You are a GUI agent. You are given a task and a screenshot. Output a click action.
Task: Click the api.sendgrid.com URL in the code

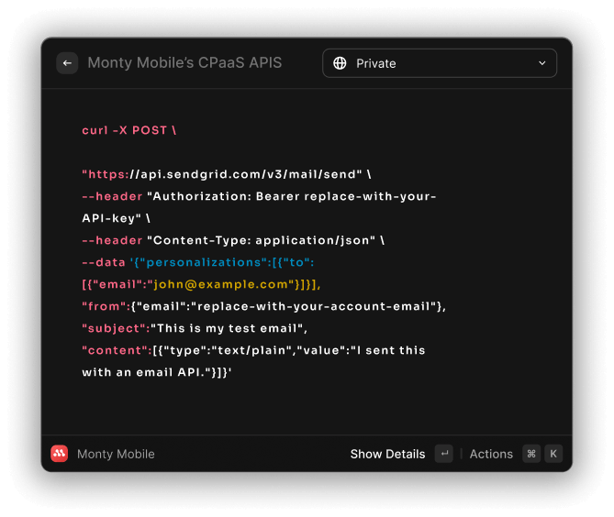tap(248, 174)
